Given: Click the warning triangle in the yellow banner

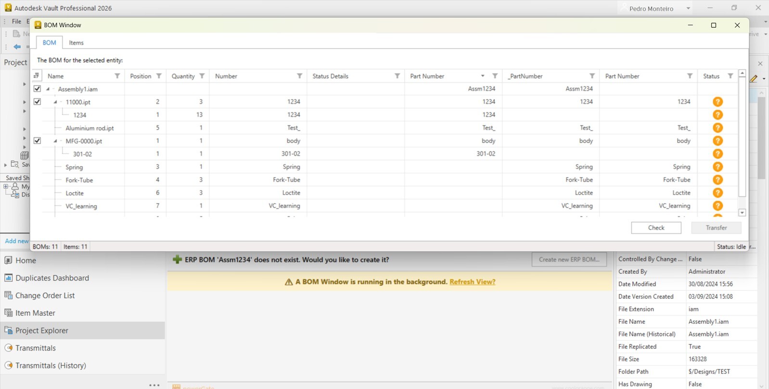Looking at the screenshot, I should (x=289, y=282).
